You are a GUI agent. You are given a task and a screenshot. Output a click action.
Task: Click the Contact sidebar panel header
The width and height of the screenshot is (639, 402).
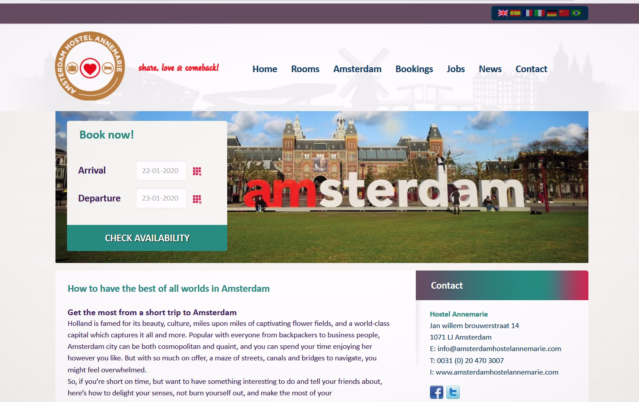point(502,286)
